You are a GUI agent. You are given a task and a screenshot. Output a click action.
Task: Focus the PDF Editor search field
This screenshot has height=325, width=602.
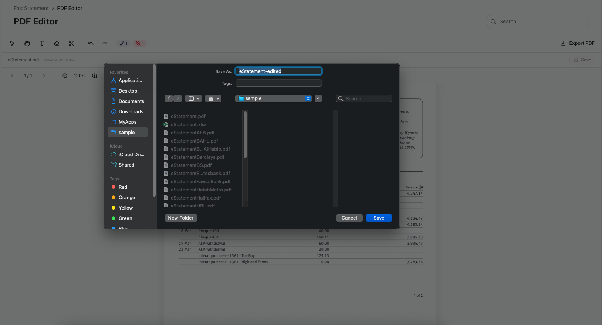pyautogui.click(x=537, y=21)
